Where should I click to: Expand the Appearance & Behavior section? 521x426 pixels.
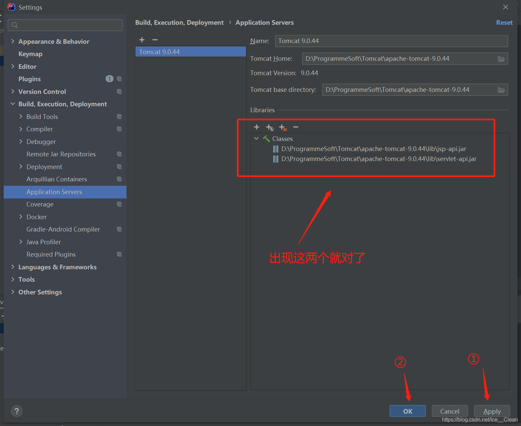click(13, 41)
